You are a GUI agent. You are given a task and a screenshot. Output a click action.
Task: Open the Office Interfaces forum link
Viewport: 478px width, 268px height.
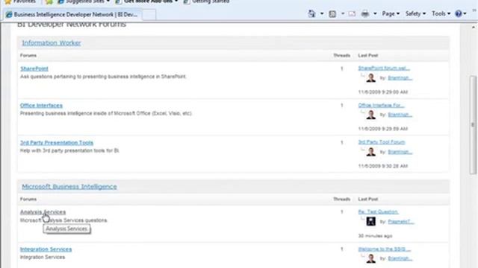click(41, 106)
